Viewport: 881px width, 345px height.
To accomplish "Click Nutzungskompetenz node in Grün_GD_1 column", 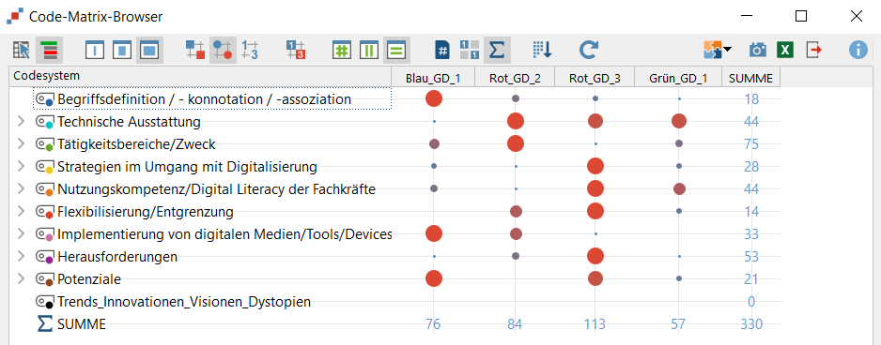I will 679,189.
